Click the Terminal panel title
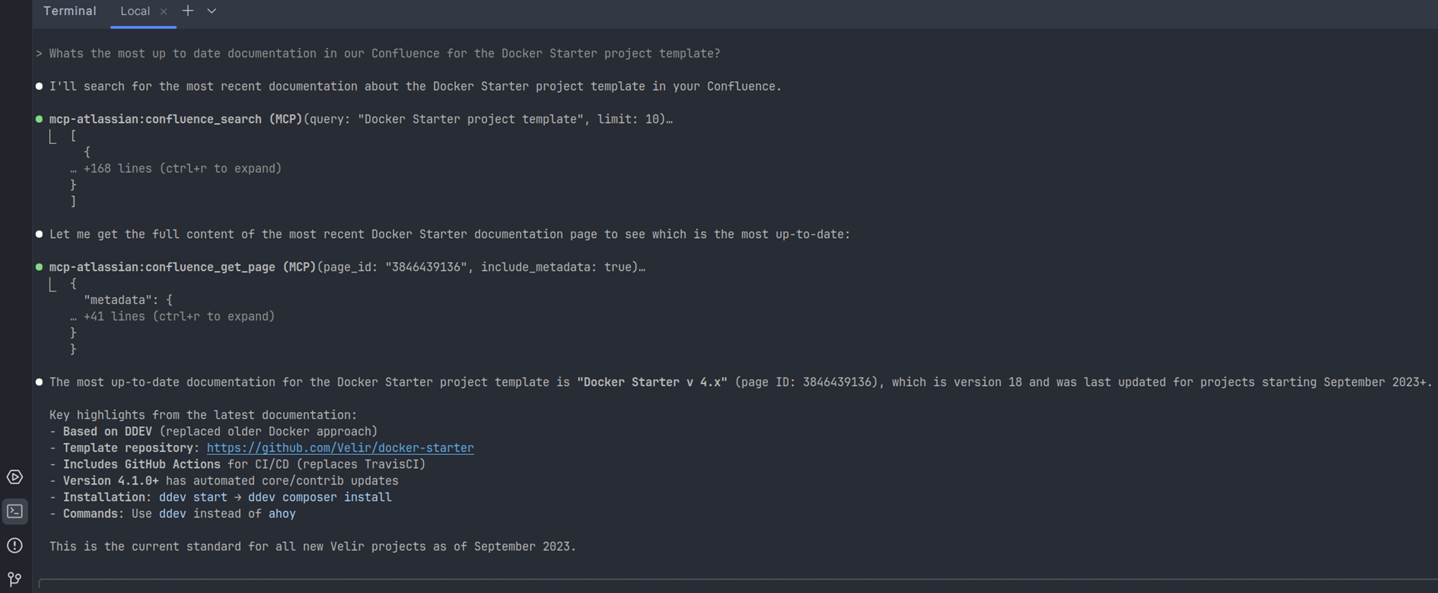 coord(70,11)
